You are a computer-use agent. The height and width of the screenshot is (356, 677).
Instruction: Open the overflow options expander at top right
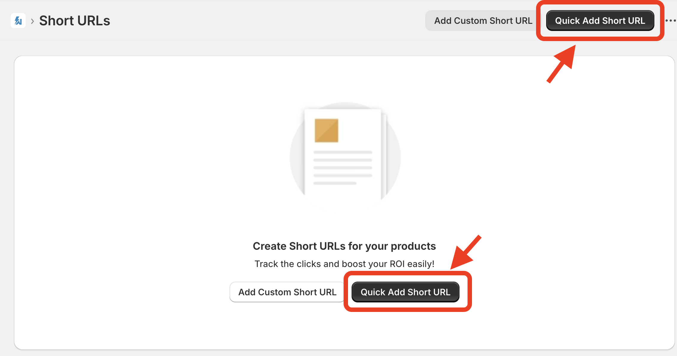click(x=671, y=20)
